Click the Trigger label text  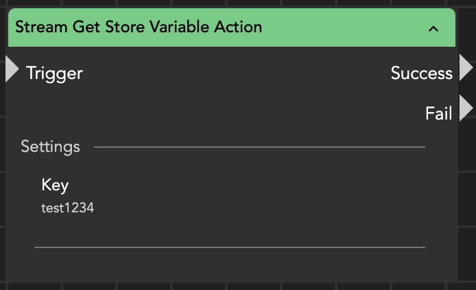(x=54, y=73)
